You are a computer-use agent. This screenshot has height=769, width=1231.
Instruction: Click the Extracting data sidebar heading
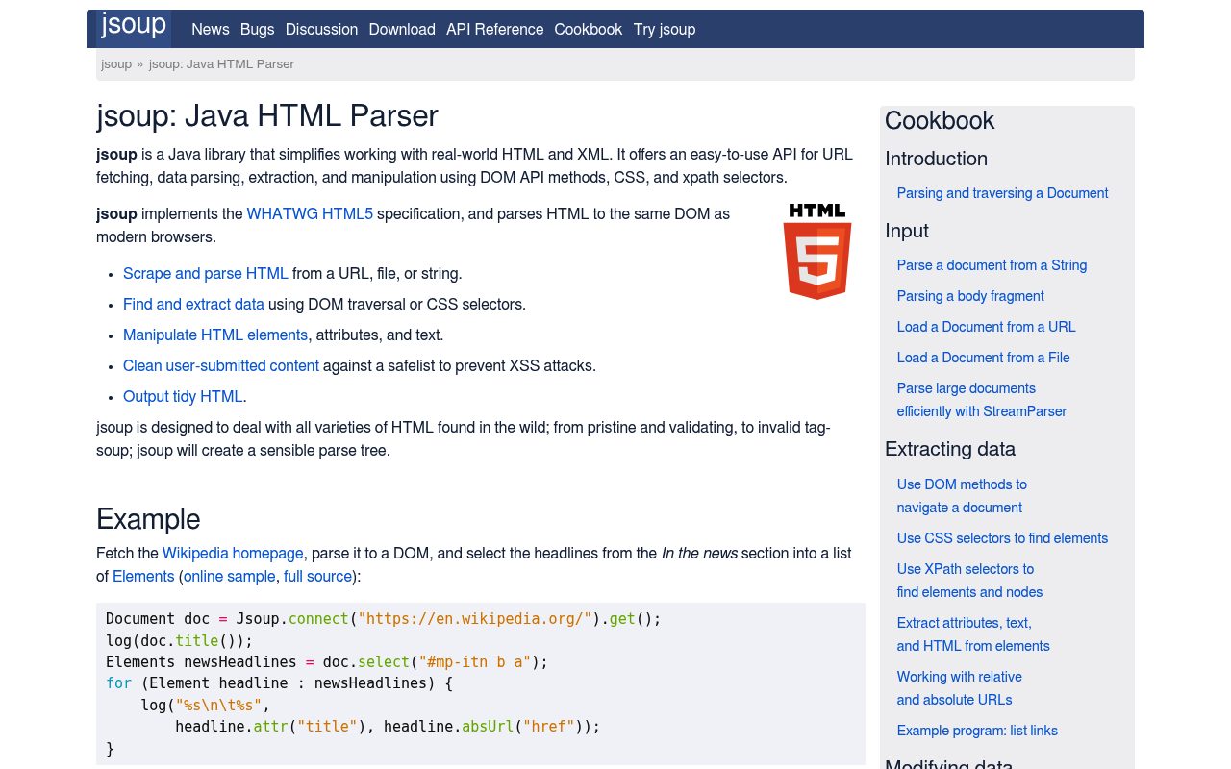950,449
